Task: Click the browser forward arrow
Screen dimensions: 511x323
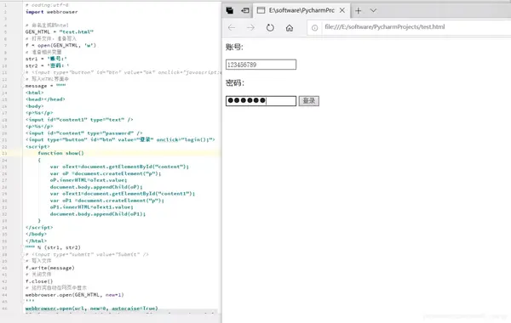Action: point(250,28)
